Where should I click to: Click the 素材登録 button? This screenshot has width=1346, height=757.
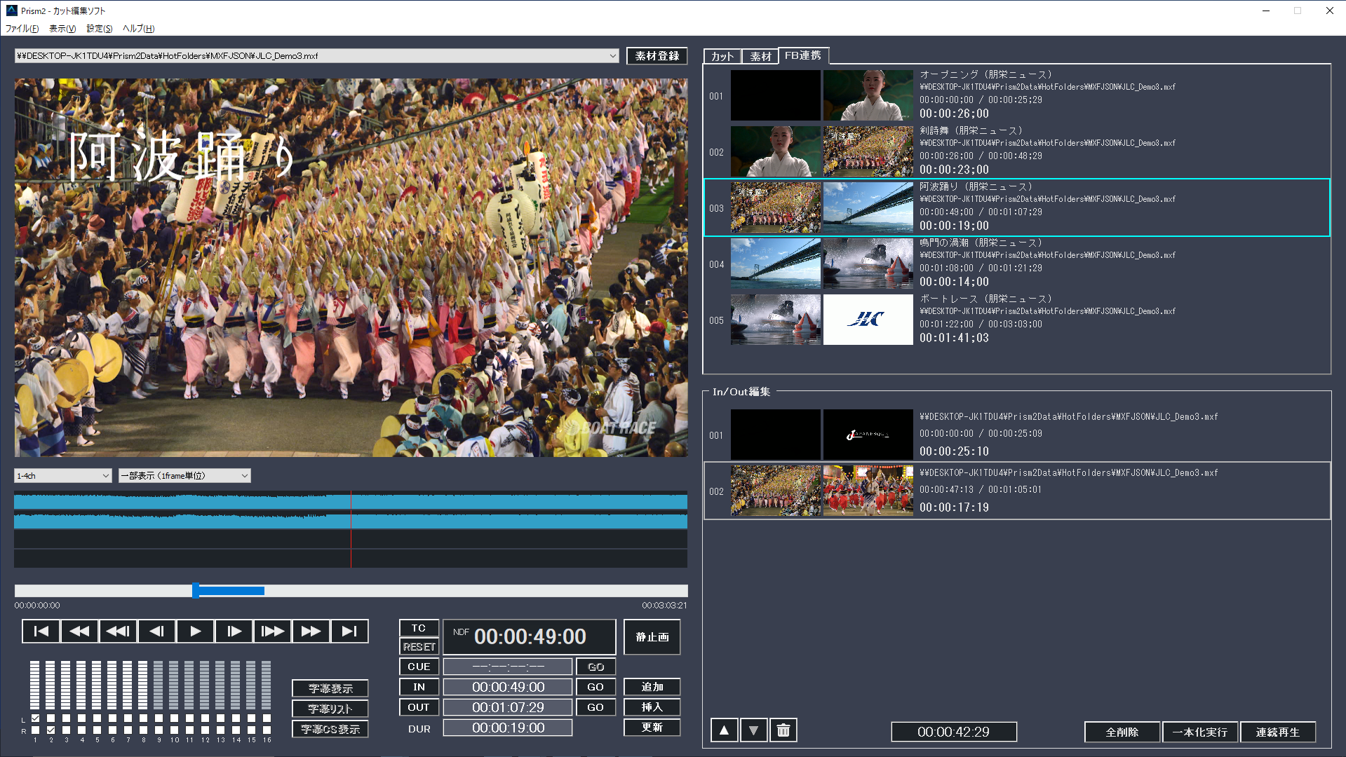pyautogui.click(x=657, y=56)
